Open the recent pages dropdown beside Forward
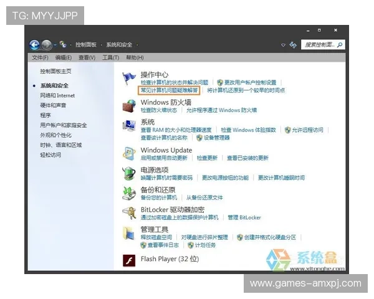This screenshot has width=374, height=299. [x=55, y=45]
